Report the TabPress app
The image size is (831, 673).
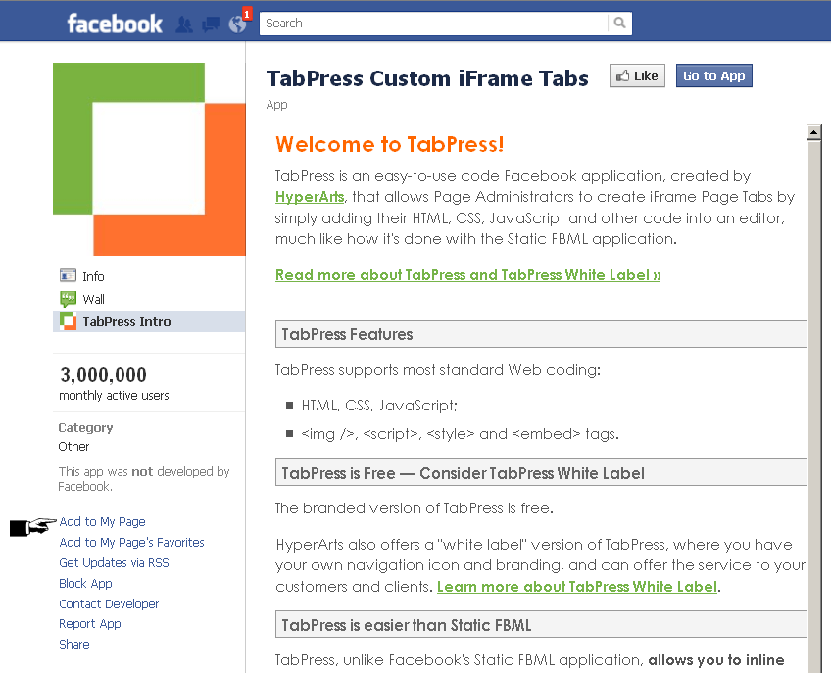click(x=90, y=623)
